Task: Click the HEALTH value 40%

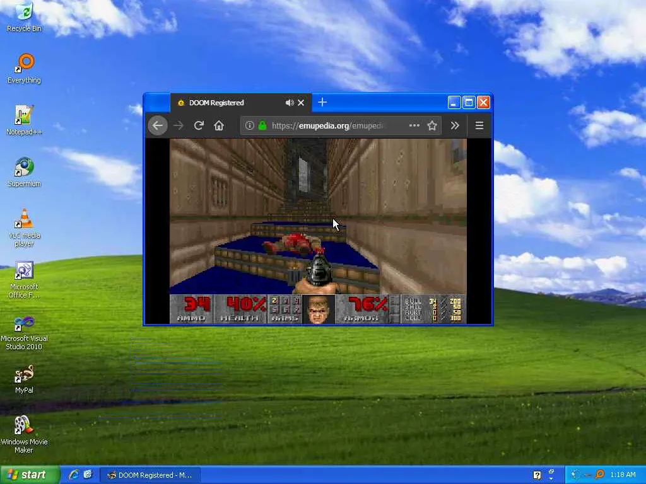Action: pos(246,304)
